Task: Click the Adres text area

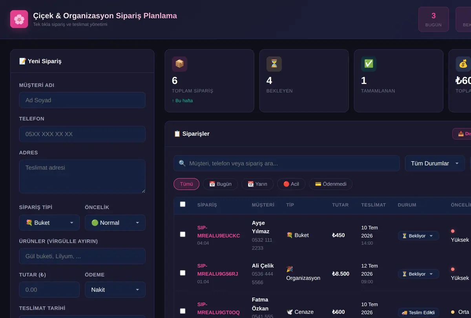Action: pyautogui.click(x=82, y=176)
